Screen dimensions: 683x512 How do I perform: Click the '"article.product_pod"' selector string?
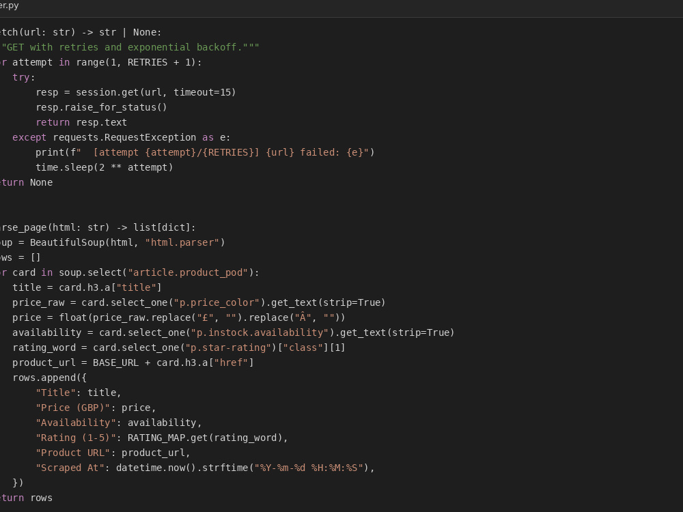point(188,272)
